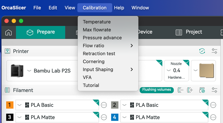Open filament 1 PLA Basic dropdown

(x=19, y=105)
